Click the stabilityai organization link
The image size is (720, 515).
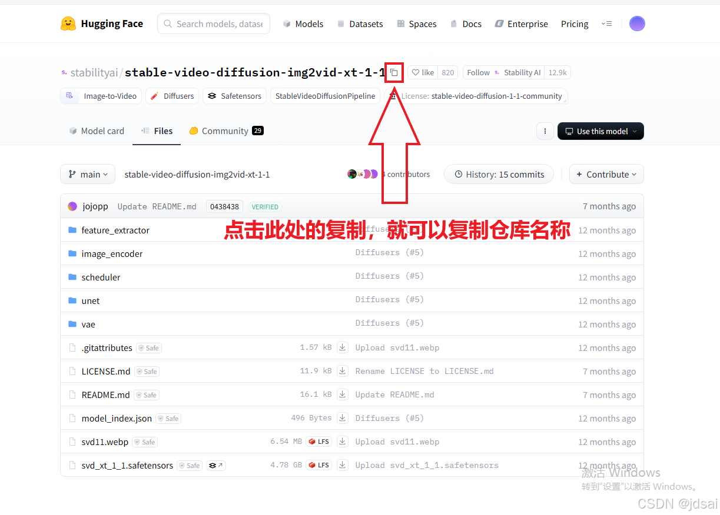[x=94, y=72]
